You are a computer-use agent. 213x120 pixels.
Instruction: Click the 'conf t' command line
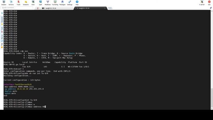click(14, 69)
